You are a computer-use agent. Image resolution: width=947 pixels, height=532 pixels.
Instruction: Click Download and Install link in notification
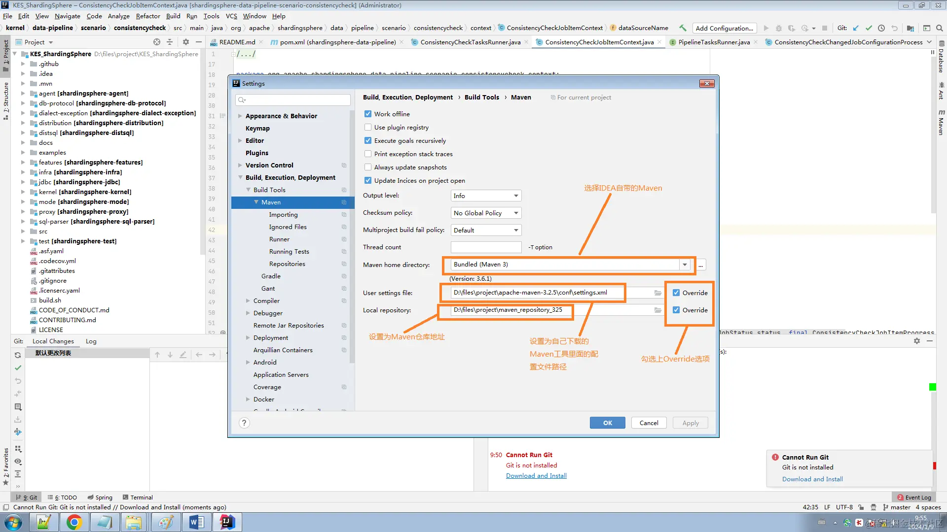812,479
